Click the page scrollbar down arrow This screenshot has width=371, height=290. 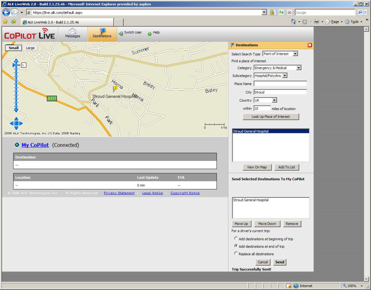click(x=366, y=279)
